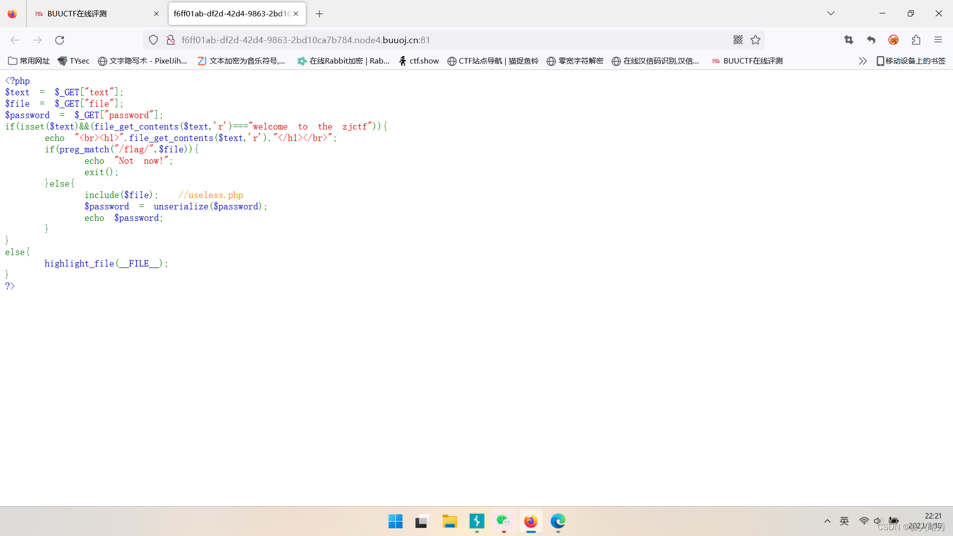The height and width of the screenshot is (536, 953).
Task: Open the ctf.show bookmark
Action: click(418, 61)
